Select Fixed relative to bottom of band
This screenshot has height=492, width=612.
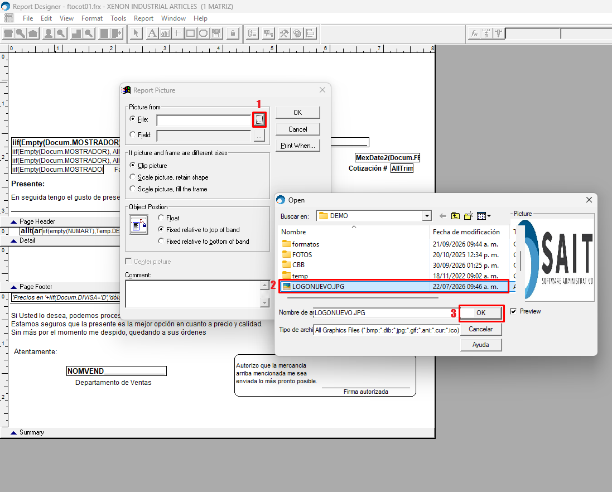(x=161, y=241)
